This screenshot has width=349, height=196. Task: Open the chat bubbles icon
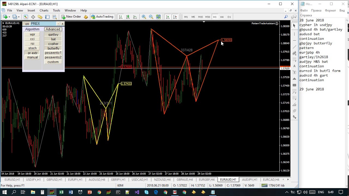click(294, 17)
